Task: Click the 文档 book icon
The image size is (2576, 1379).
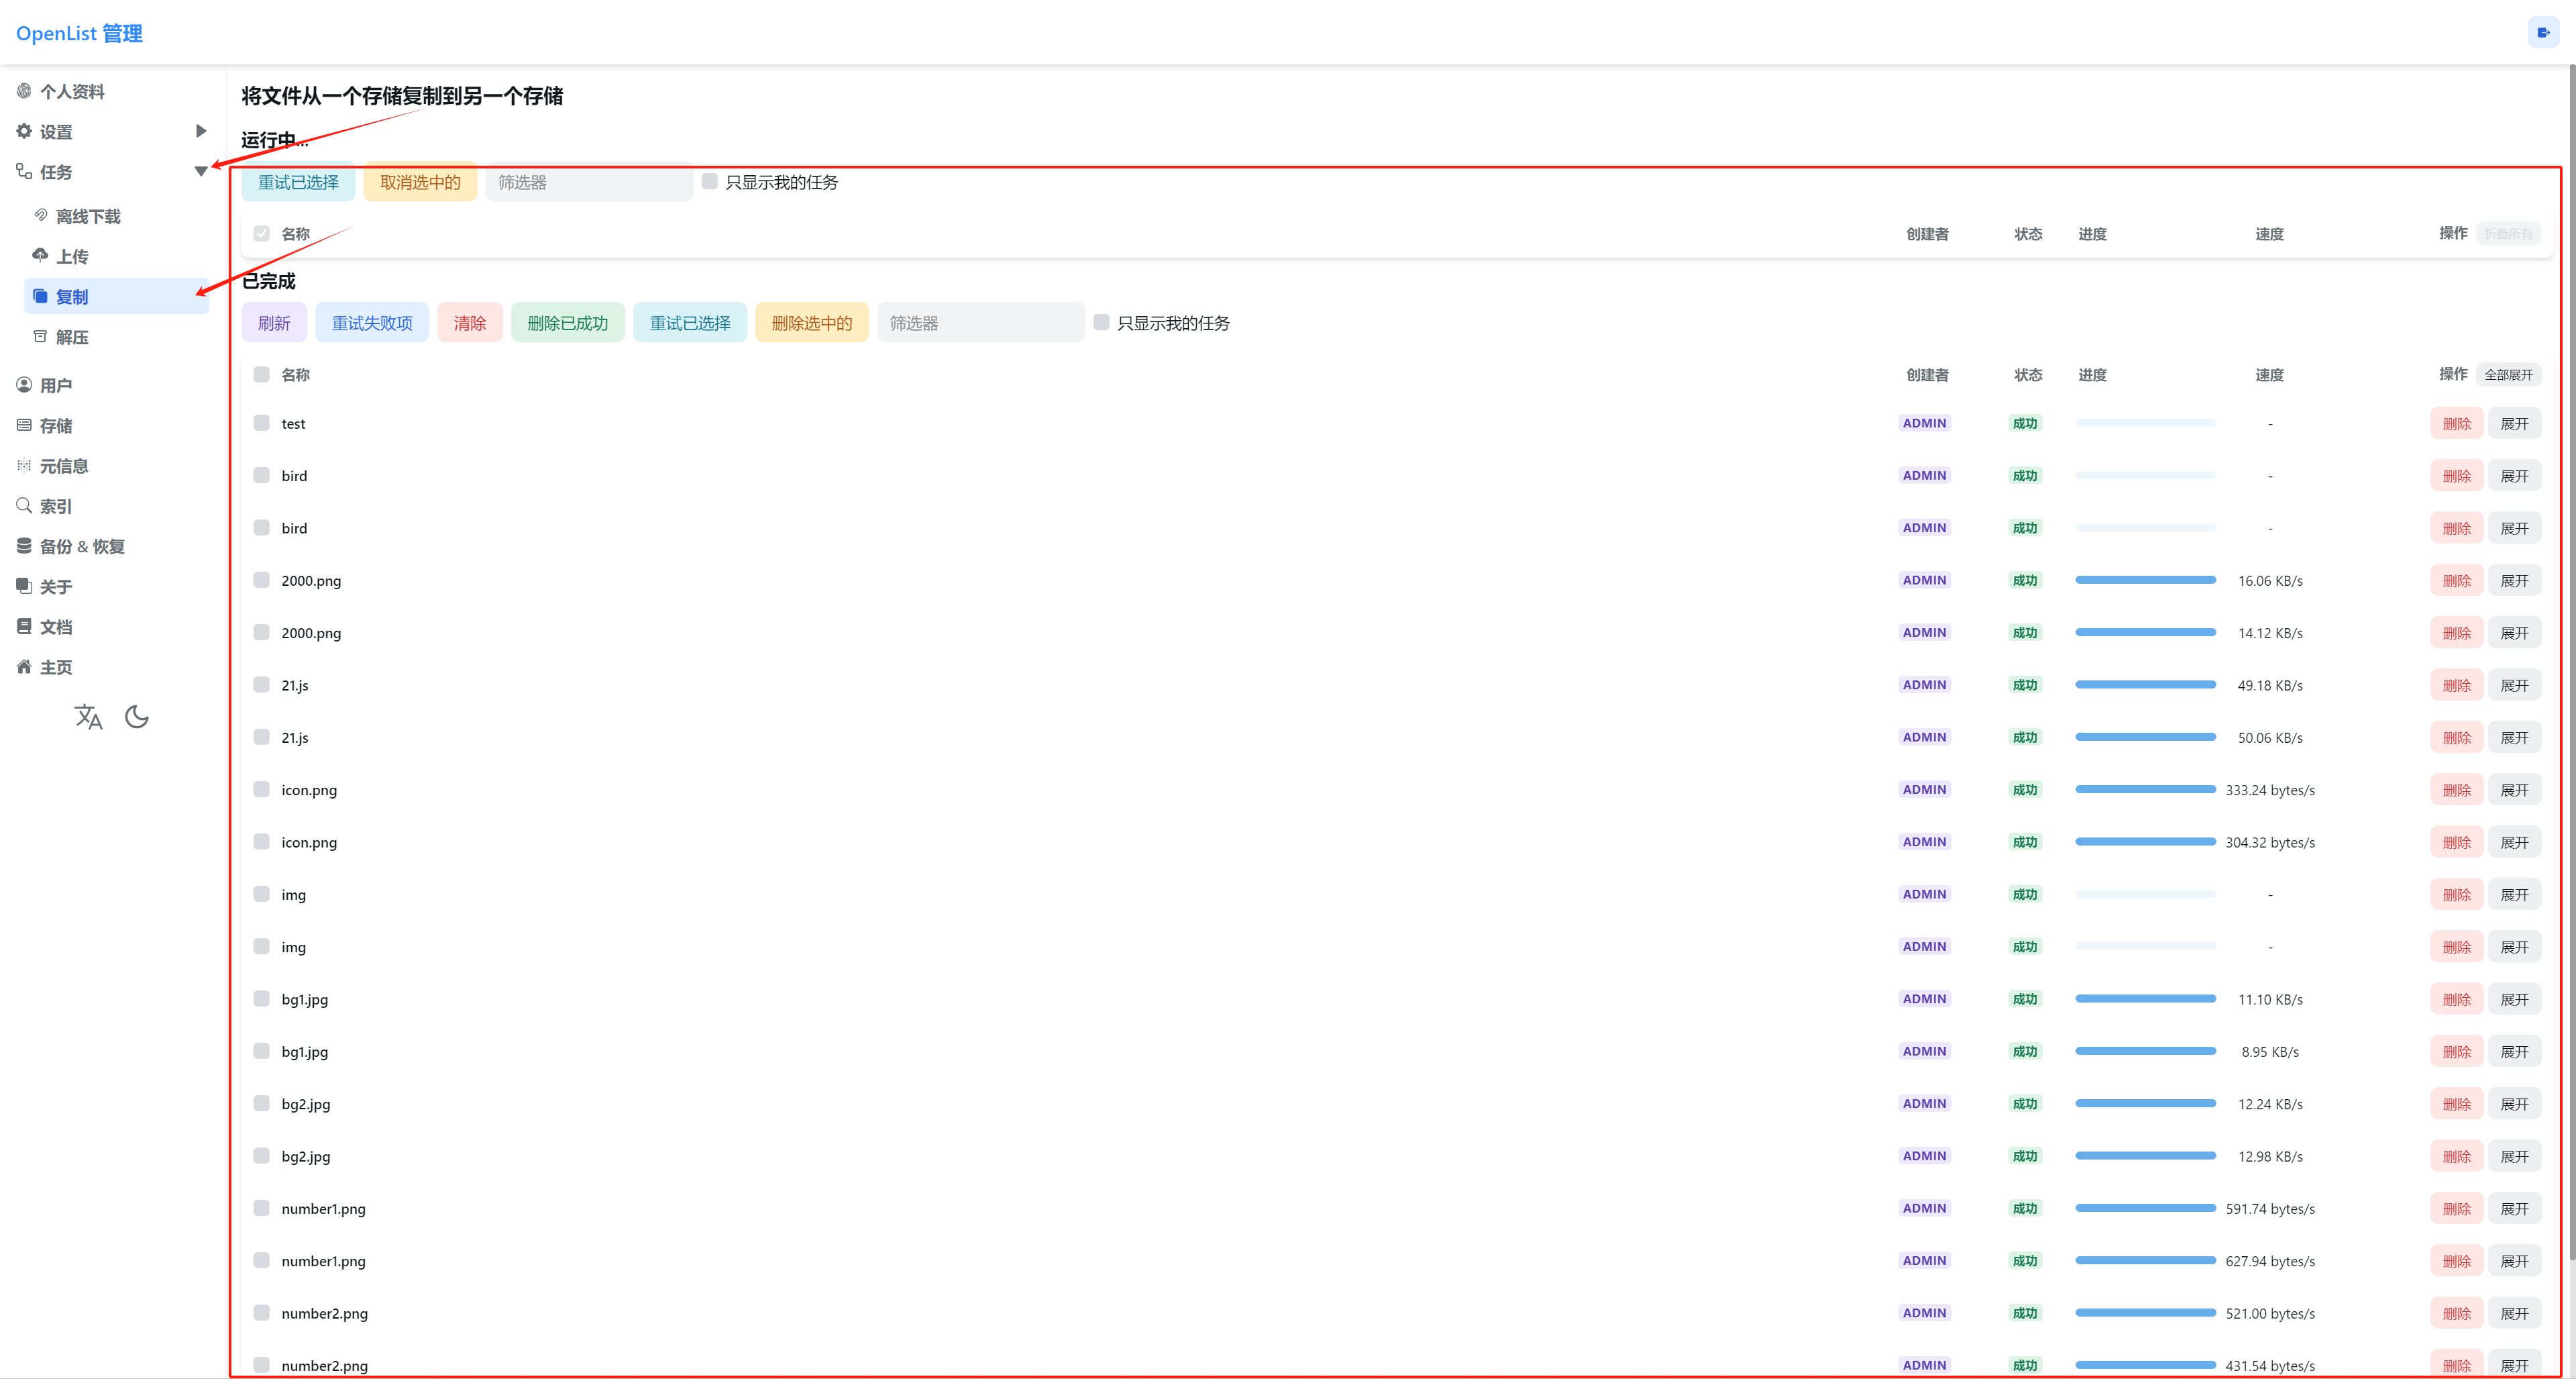Action: point(24,626)
